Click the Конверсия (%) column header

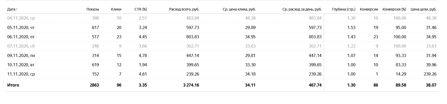(x=394, y=9)
